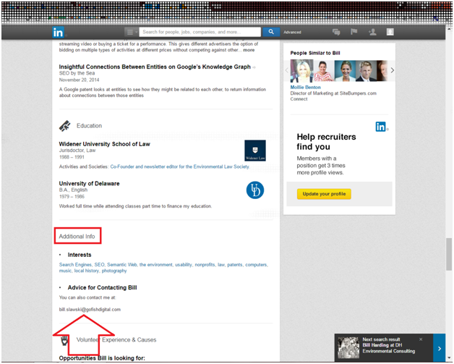Select second woman in striped top photo

pyautogui.click(x=323, y=71)
